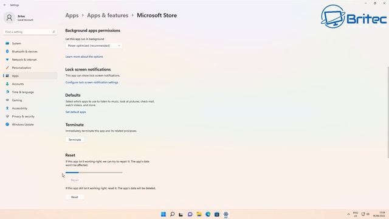Click the Reset button

pos(75,197)
